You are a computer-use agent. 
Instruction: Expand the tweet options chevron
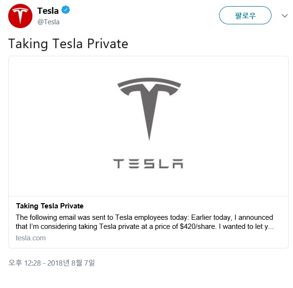(284, 16)
